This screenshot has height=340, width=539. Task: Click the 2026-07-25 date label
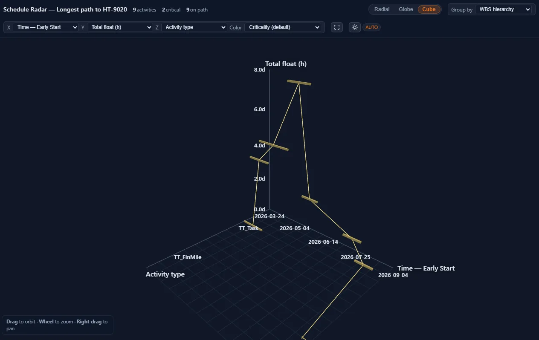356,257
